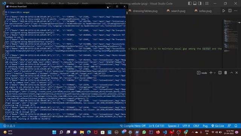Image resolution: width=241 pixels, height=136 pixels.
Task: Open the Windows Start menu
Action: coord(54,132)
